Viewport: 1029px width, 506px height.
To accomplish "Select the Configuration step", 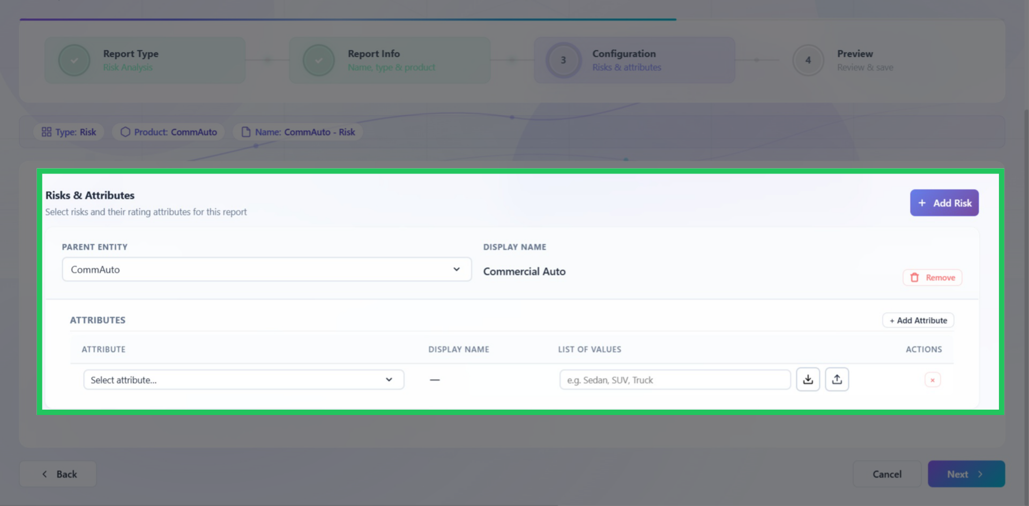I will click(x=635, y=60).
